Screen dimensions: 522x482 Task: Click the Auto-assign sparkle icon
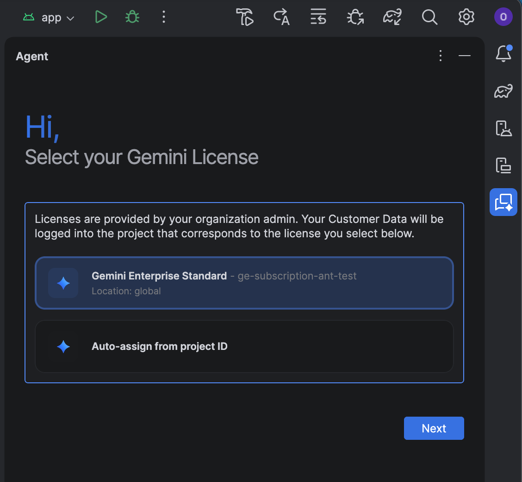tap(63, 347)
